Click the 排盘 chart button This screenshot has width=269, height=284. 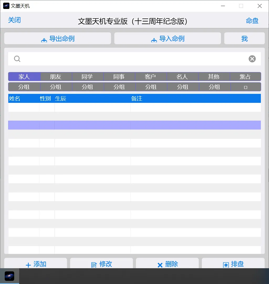point(233,264)
